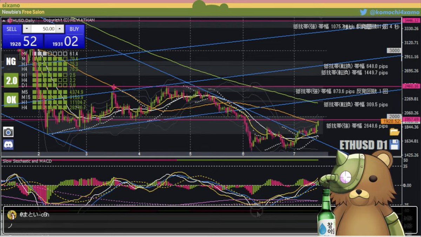Click the pink 3446.12 price tag
The image size is (421, 237).
point(411,21)
